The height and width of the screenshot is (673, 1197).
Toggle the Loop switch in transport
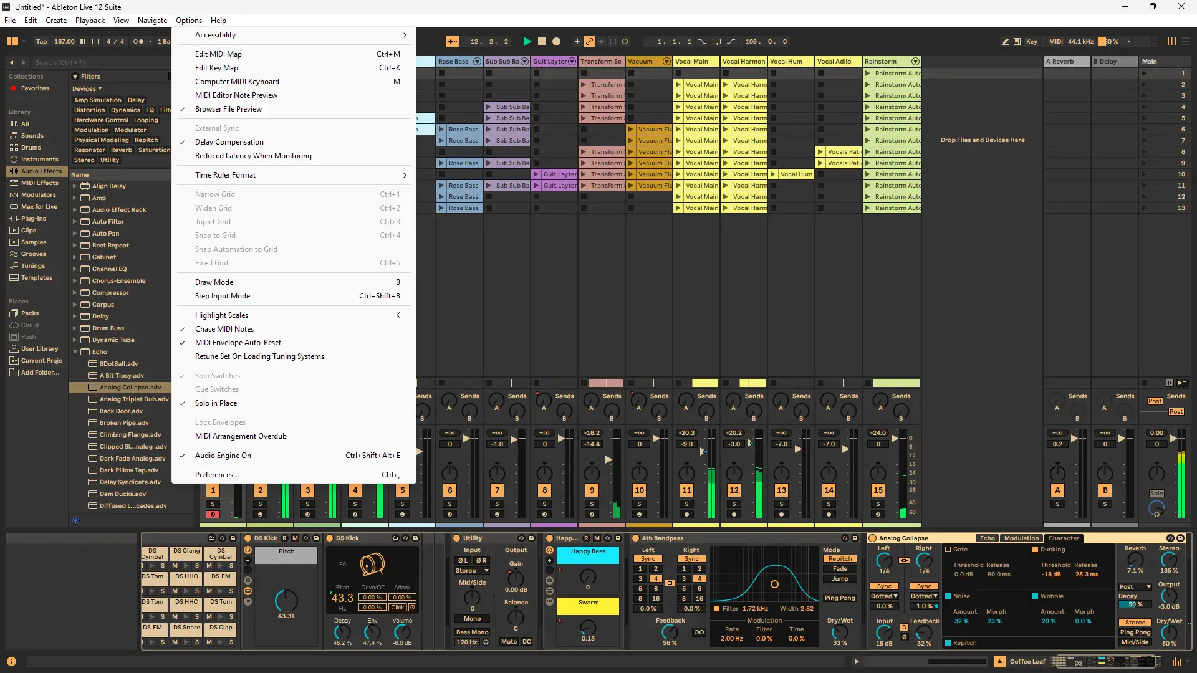click(x=716, y=42)
